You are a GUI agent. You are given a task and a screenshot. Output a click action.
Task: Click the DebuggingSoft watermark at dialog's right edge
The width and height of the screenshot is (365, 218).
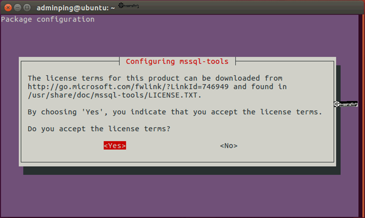[x=346, y=104]
